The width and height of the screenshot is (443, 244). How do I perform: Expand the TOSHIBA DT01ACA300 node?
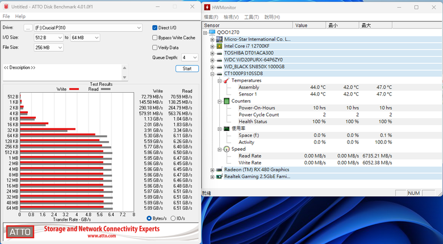[x=212, y=53]
